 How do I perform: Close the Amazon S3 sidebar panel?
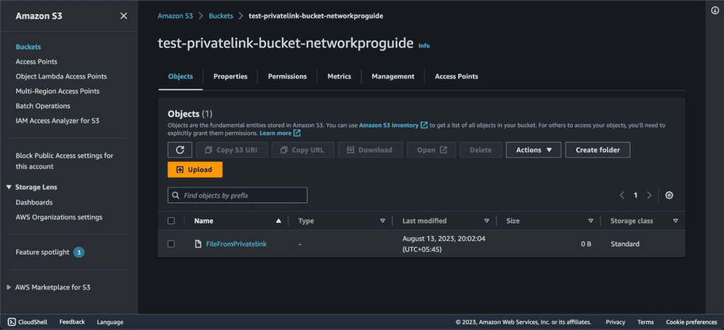click(124, 16)
